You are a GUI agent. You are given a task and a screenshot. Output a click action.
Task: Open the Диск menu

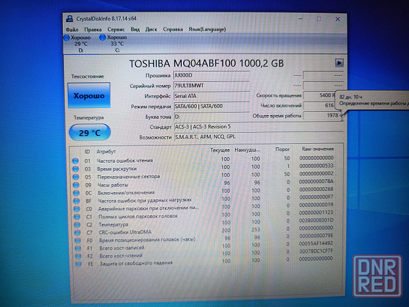pyautogui.click(x=151, y=29)
